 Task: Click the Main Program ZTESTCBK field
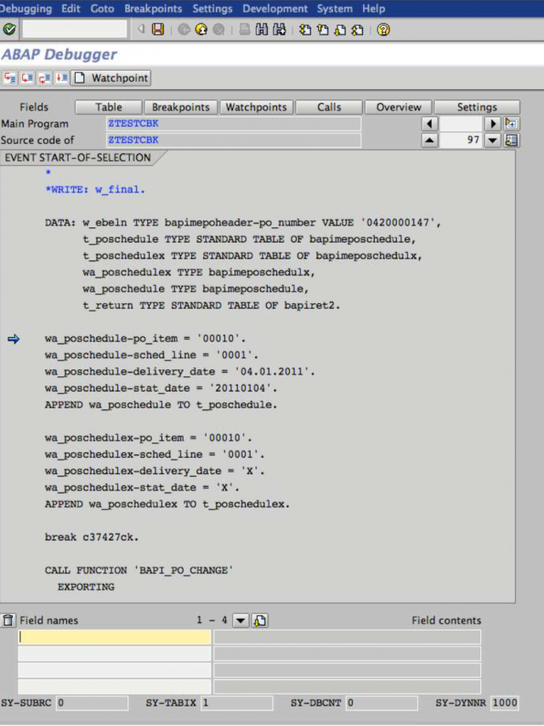click(234, 123)
